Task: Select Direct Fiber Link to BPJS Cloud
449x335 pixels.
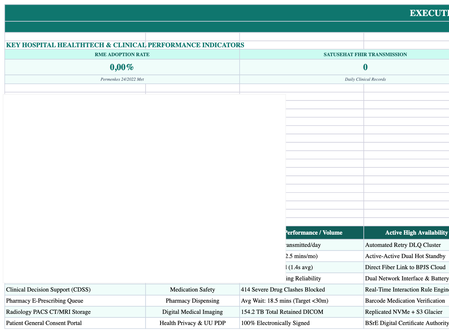Action: point(406,267)
